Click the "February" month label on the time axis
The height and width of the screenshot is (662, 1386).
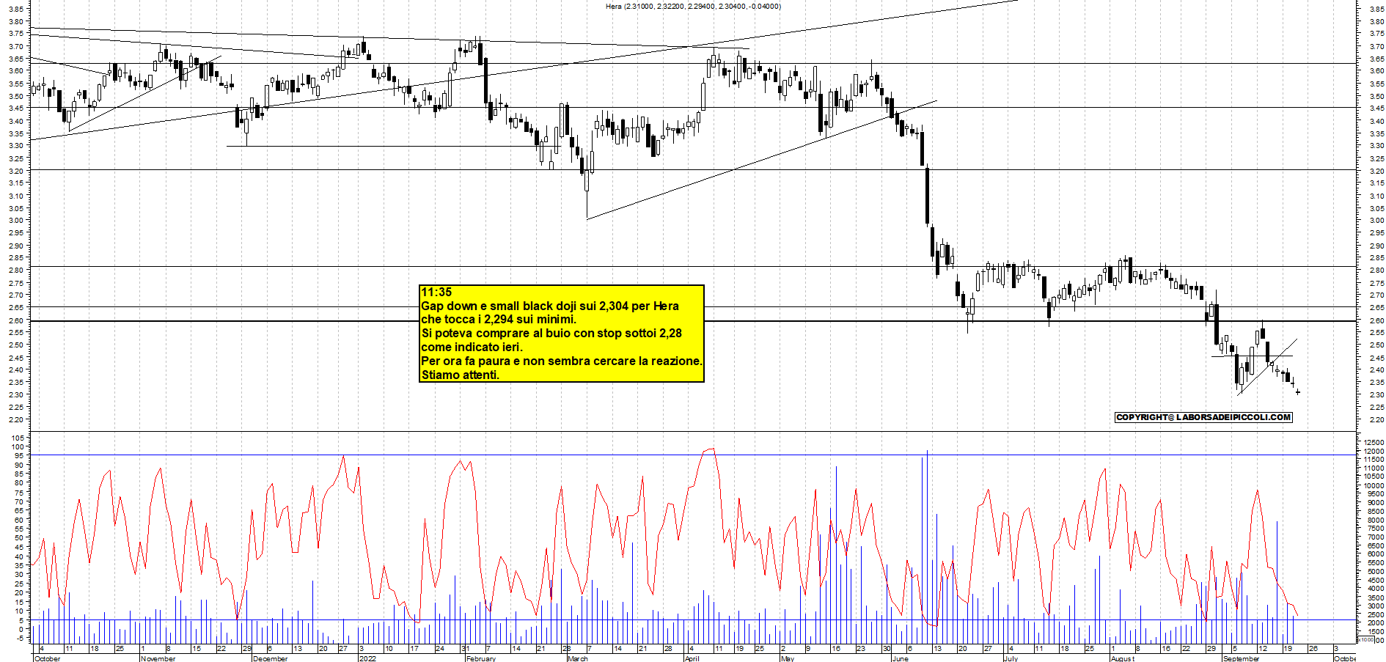481,658
